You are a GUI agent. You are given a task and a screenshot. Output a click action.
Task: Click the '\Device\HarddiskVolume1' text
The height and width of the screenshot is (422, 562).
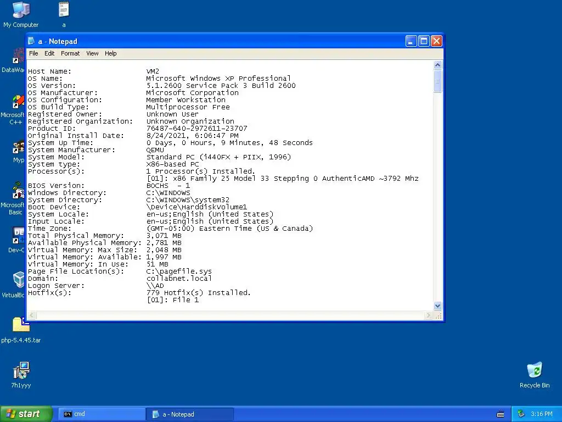click(x=196, y=207)
